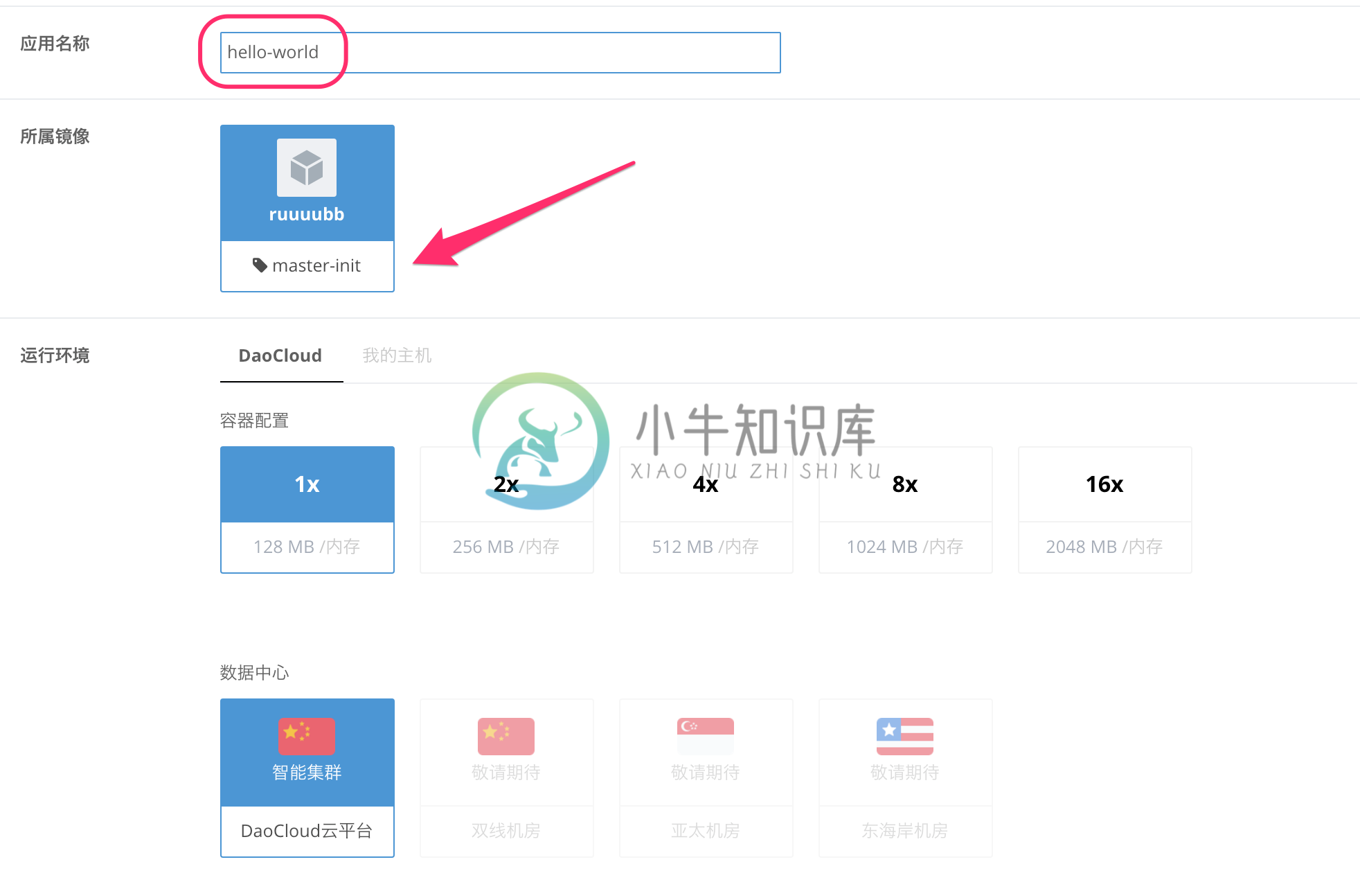Click the 128 MB /内存 label
The height and width of the screenshot is (880, 1360).
pyautogui.click(x=307, y=547)
